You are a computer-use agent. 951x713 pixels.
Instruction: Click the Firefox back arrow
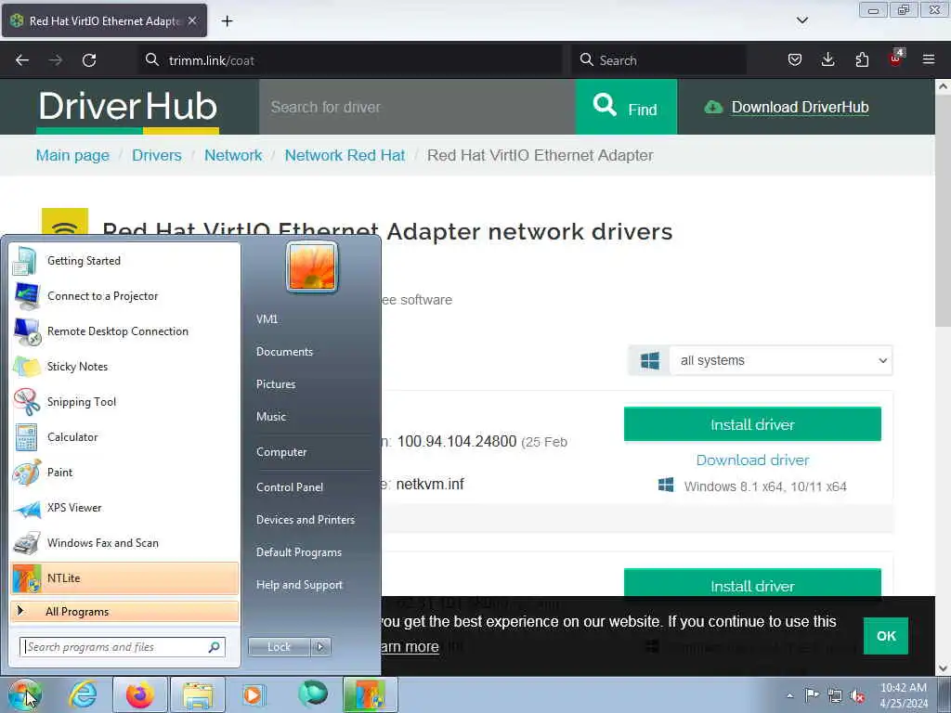tap(22, 60)
